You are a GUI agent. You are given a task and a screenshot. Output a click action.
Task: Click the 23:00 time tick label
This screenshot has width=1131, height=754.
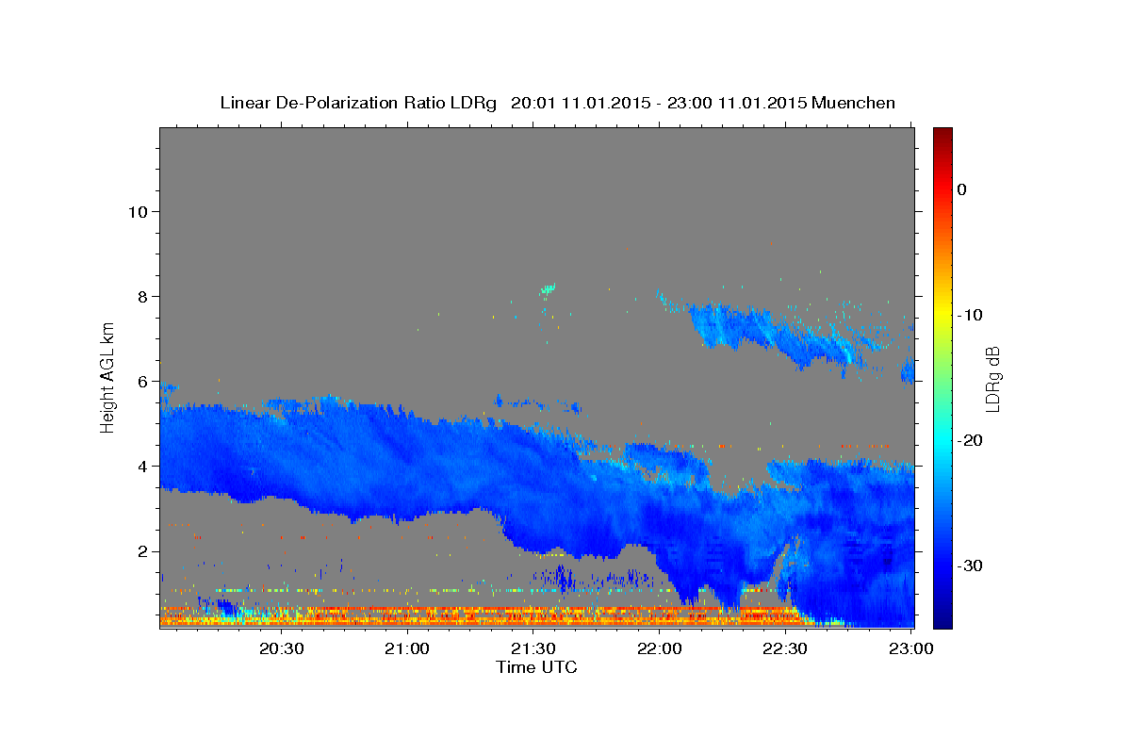910,648
